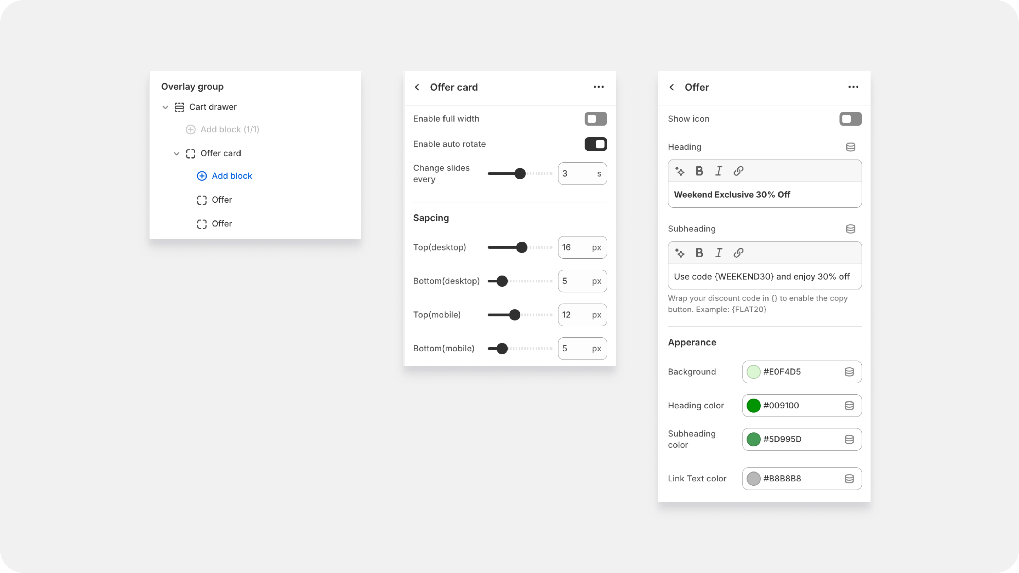
Task: Disable the Enable auto rotate toggle
Action: pyautogui.click(x=595, y=144)
